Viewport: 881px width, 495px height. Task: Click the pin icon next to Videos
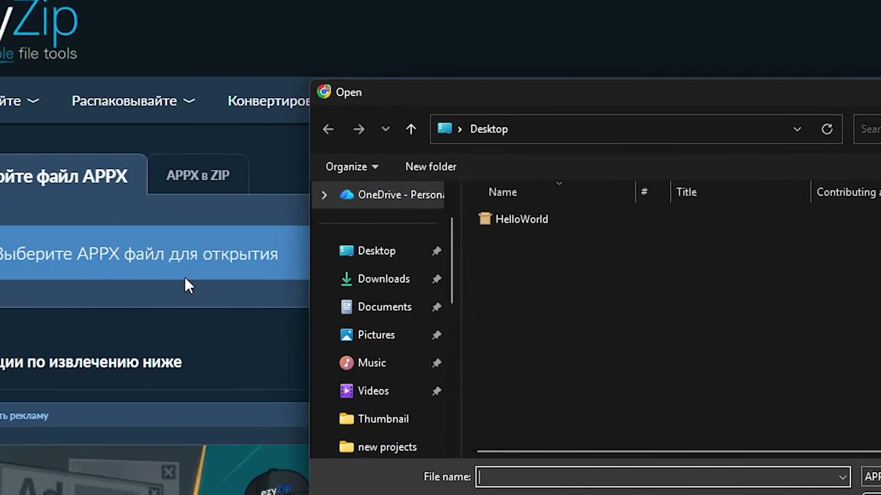436,390
